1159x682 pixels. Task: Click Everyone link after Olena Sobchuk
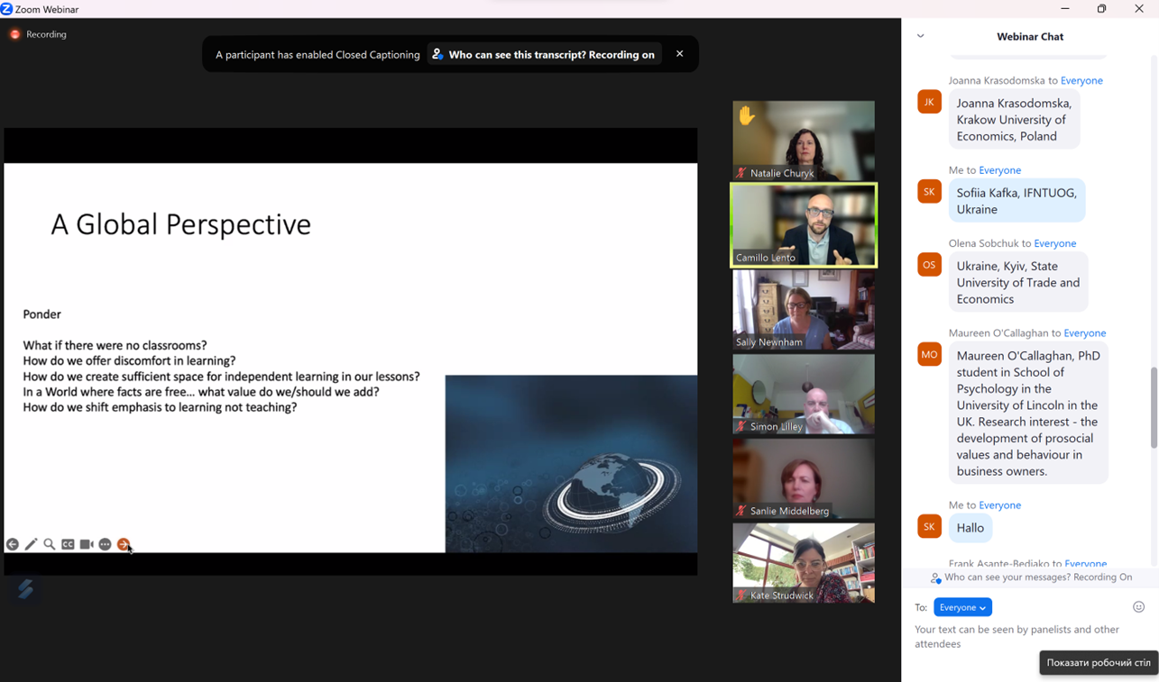(1054, 243)
